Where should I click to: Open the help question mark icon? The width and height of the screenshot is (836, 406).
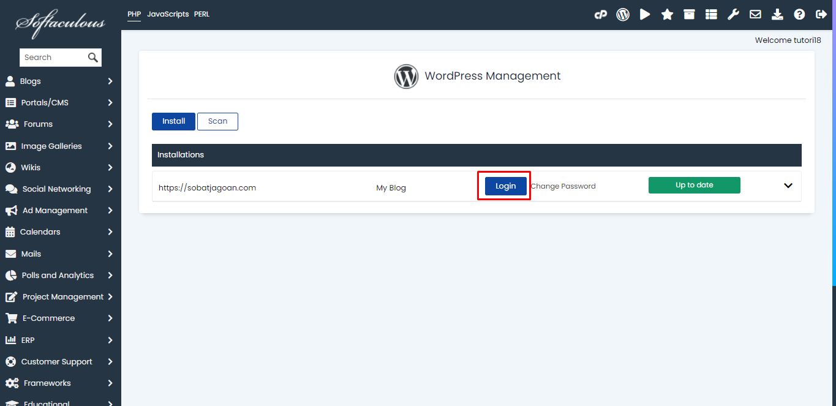(x=799, y=14)
